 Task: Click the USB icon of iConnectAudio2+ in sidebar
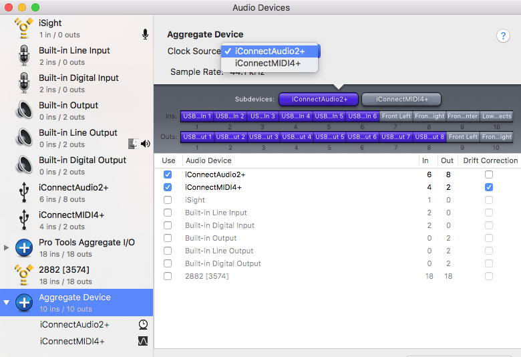click(24, 193)
